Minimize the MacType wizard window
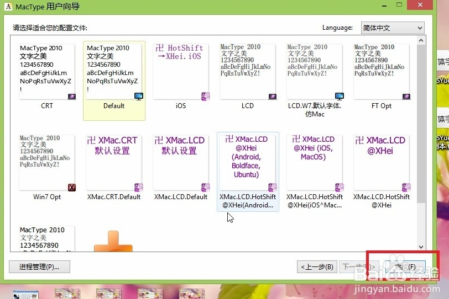This screenshot has height=299, width=449. tap(384, 5)
